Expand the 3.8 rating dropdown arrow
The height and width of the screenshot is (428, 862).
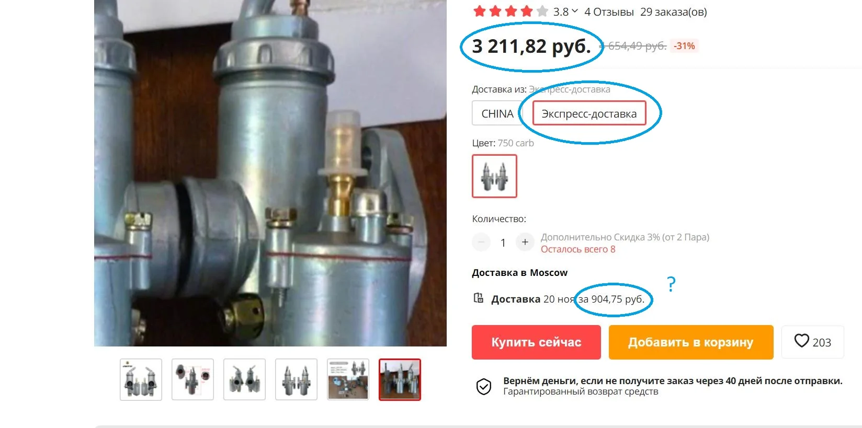(x=575, y=11)
